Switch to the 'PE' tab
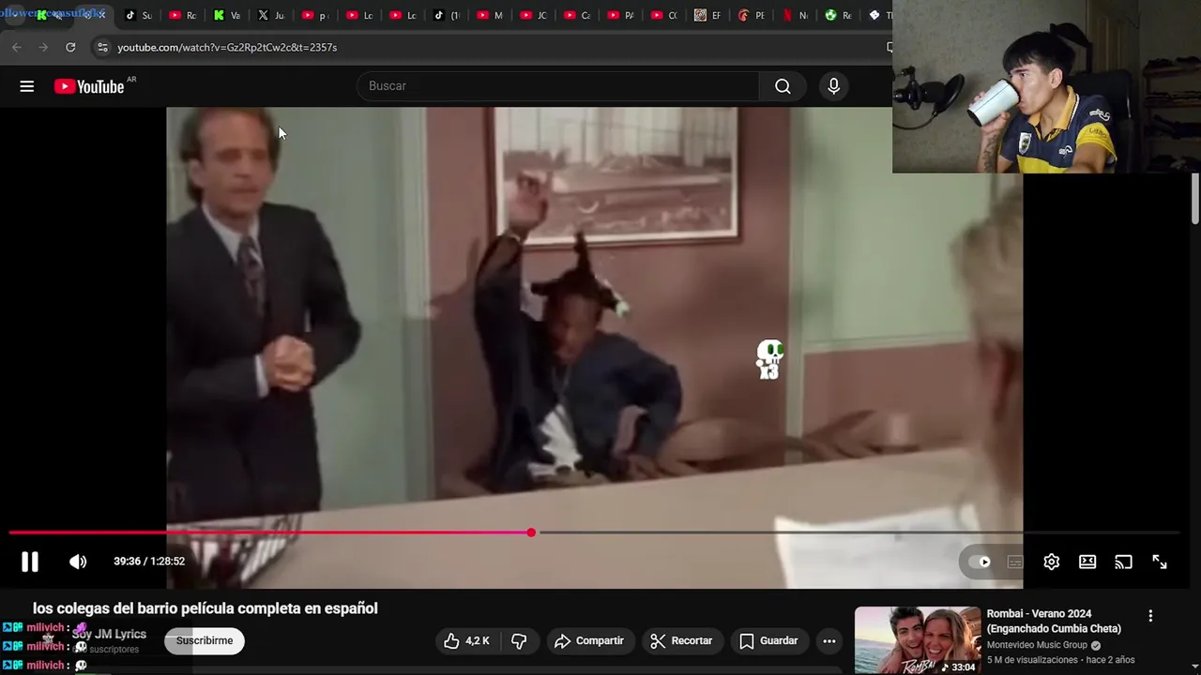1201x675 pixels. tap(751, 15)
